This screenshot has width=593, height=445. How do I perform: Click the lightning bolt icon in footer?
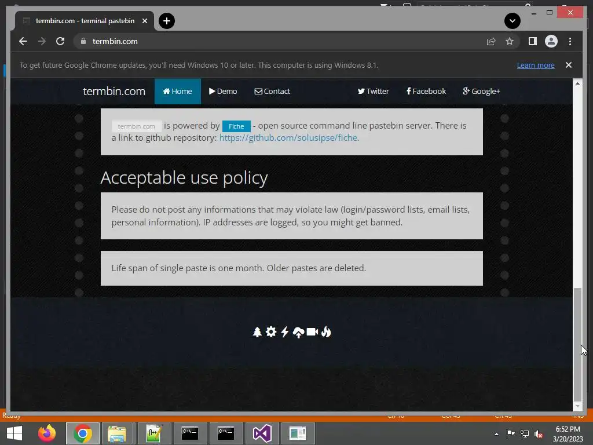click(285, 332)
